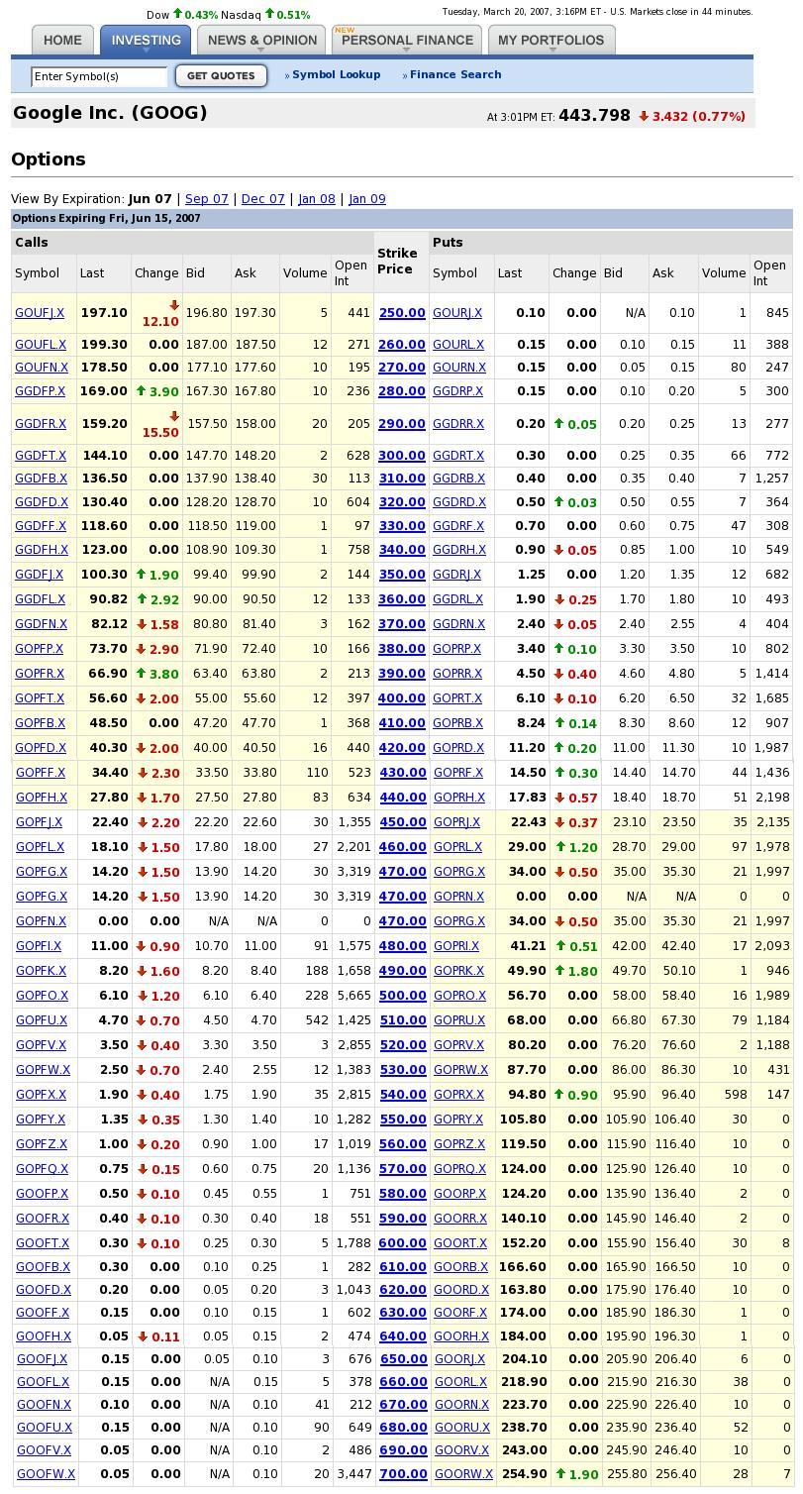
Task: Click the 600.00 strike price link
Action: pyautogui.click(x=402, y=1243)
